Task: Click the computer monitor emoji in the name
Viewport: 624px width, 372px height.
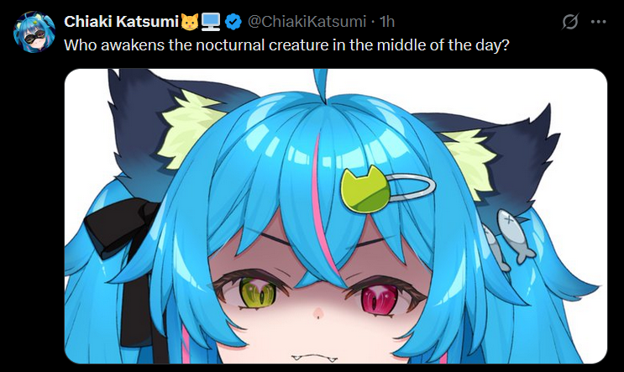Action: [211, 22]
